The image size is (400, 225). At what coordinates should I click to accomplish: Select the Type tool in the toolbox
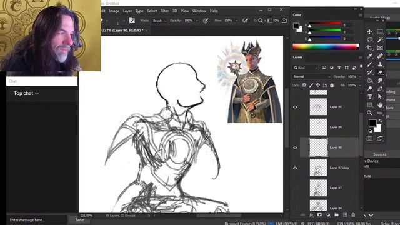pos(369,97)
